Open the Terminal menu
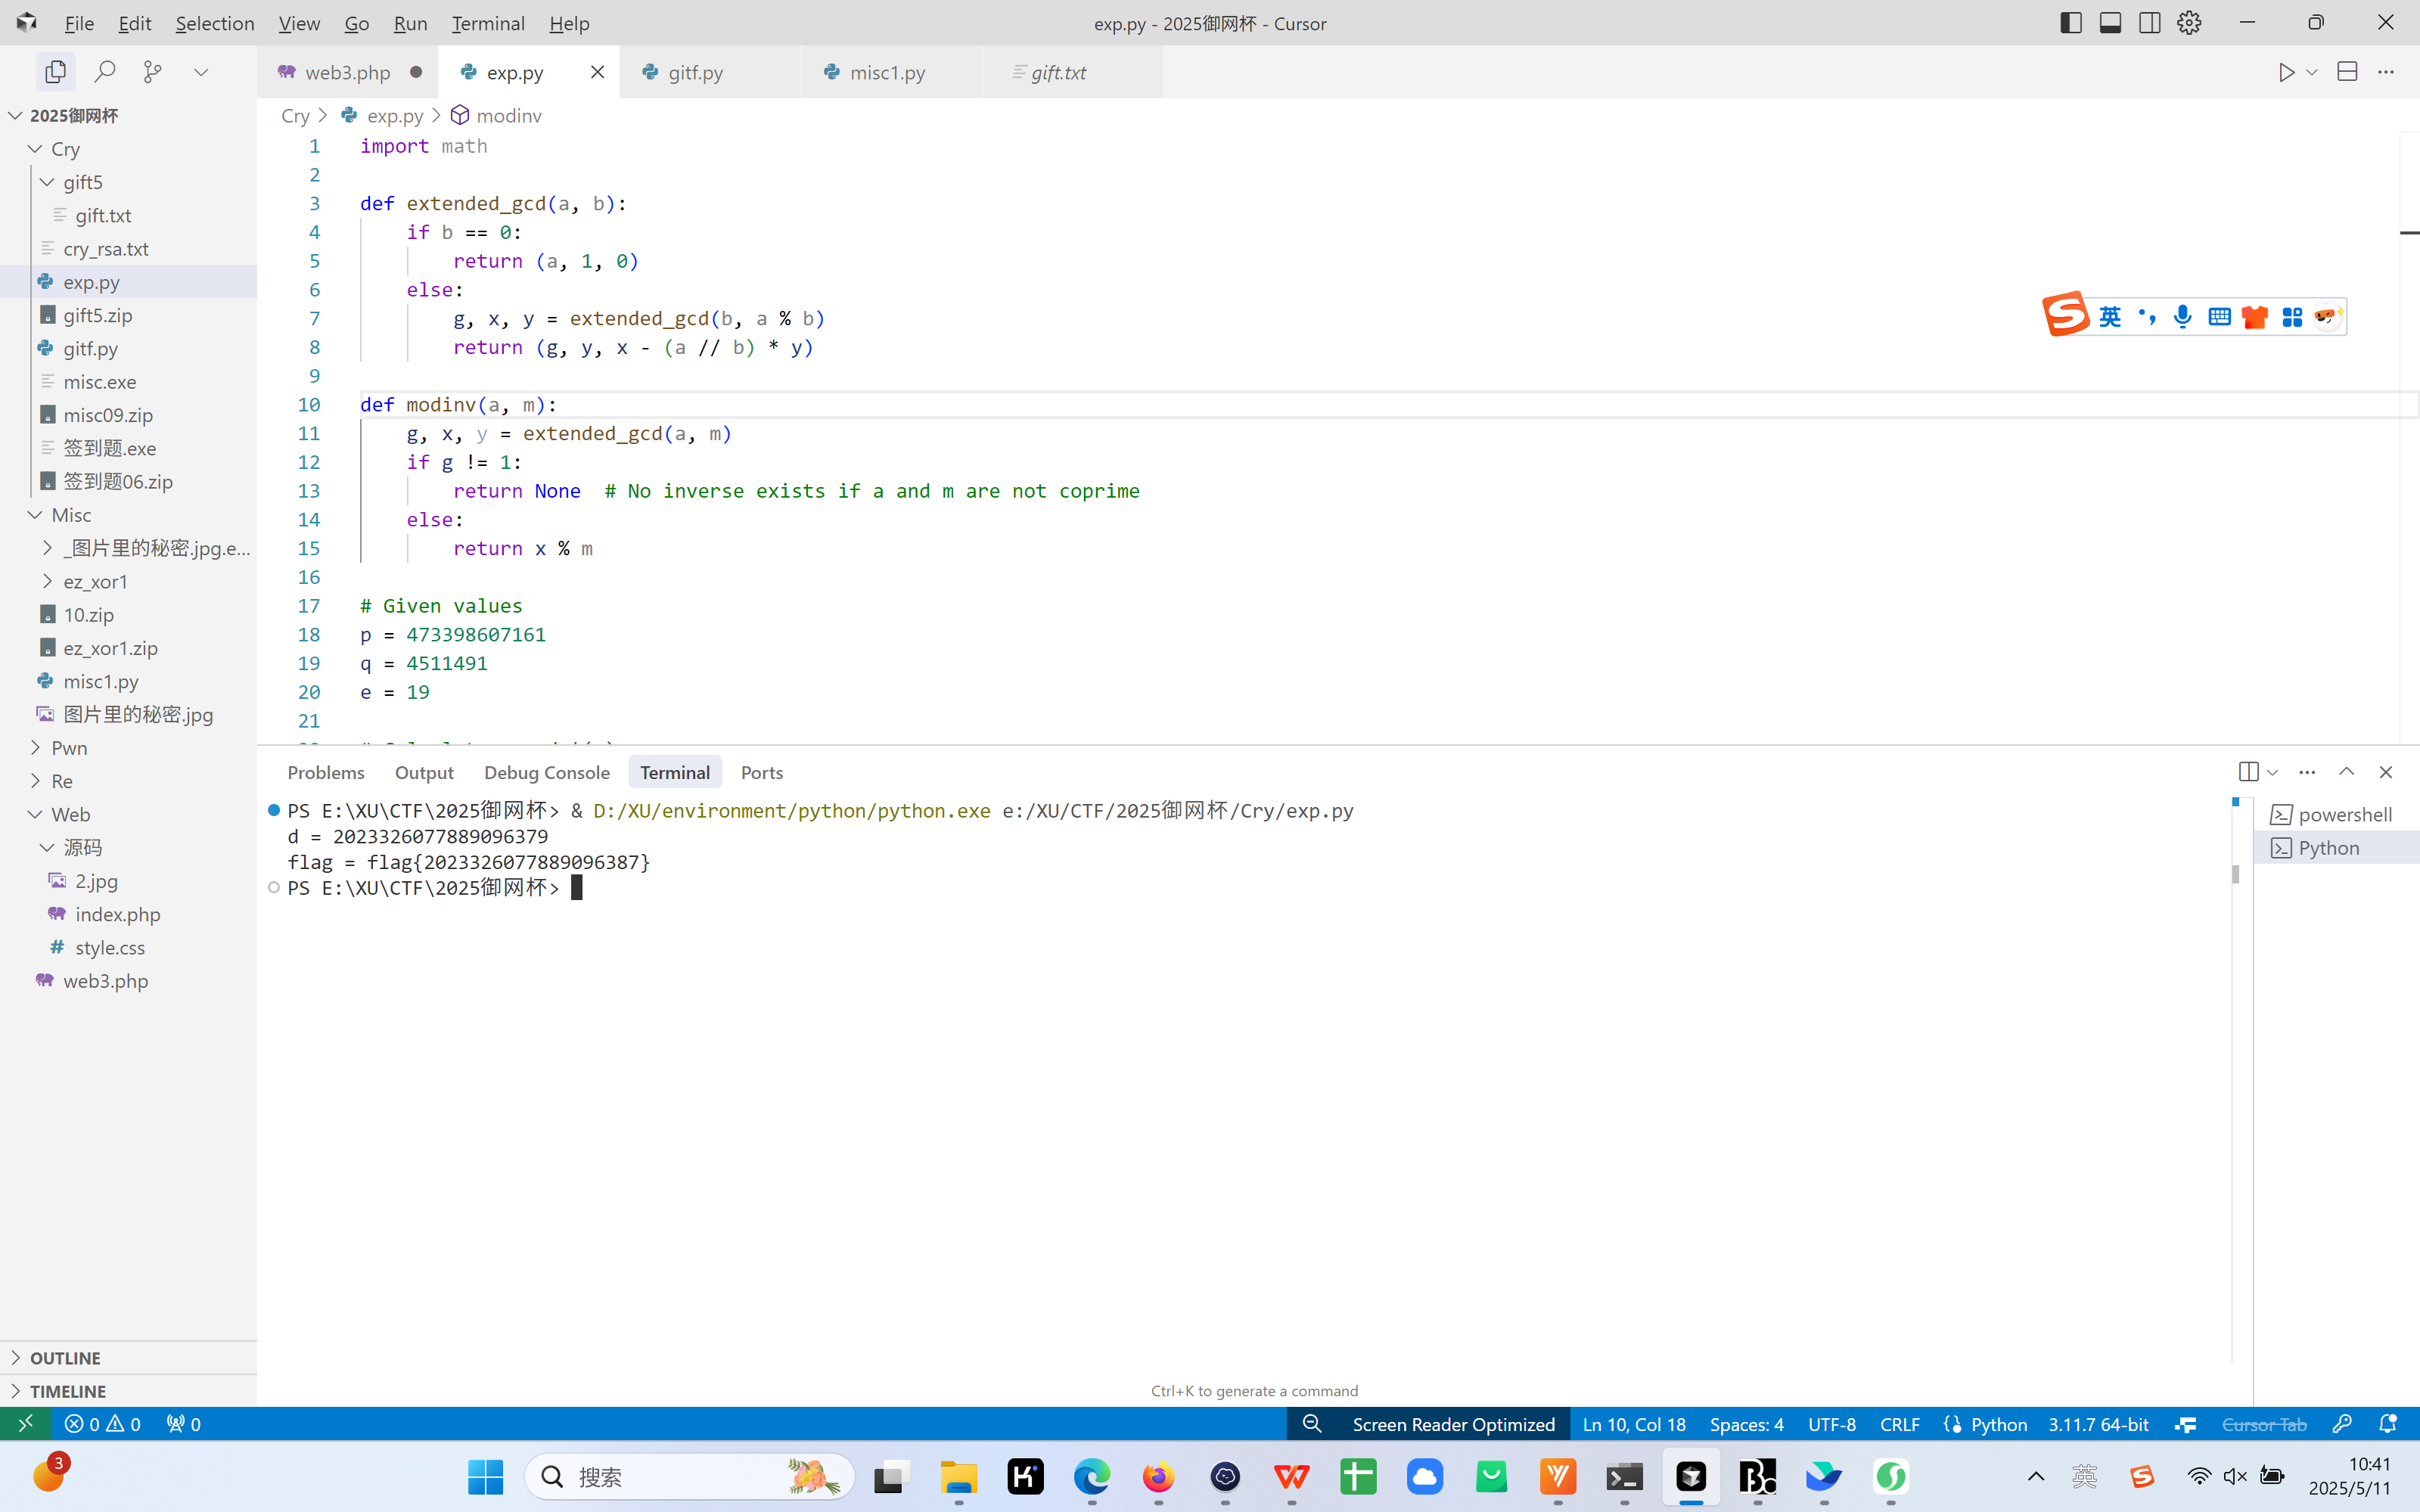The width and height of the screenshot is (2420, 1512). (487, 23)
